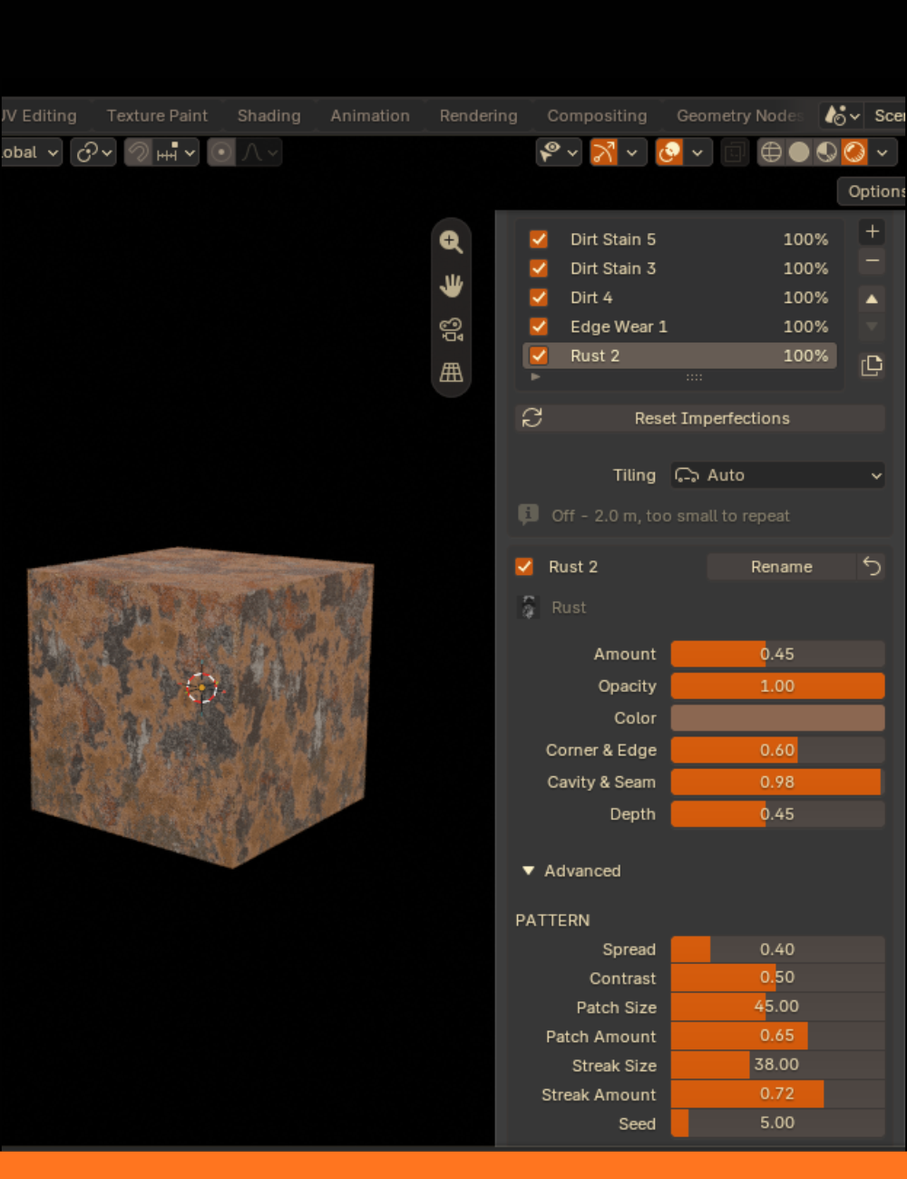
Task: Uncheck the Edge Wear 1 imperfection
Action: [x=539, y=326]
